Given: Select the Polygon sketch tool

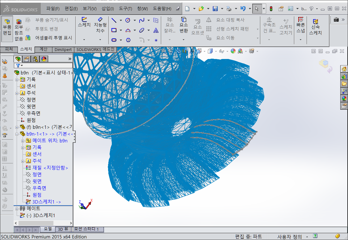Looking at the screenshot, I should tap(128, 40).
